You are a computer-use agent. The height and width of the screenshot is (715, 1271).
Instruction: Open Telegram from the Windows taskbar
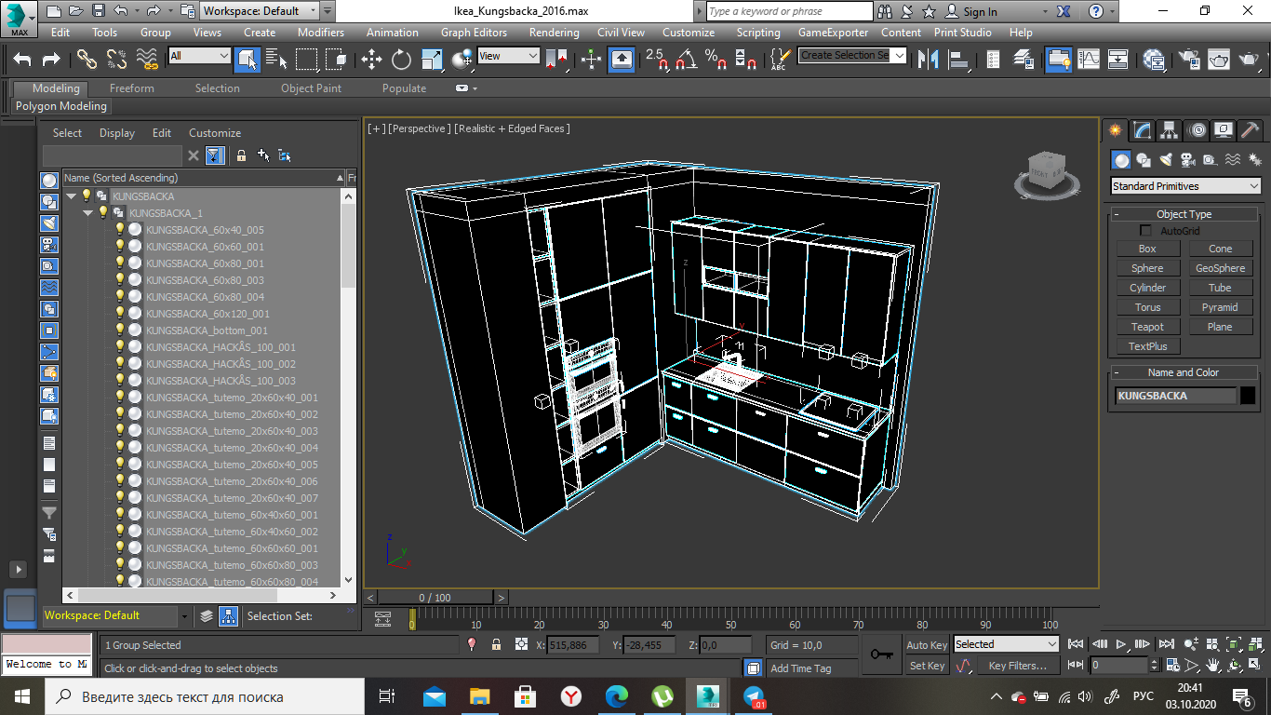point(754,696)
